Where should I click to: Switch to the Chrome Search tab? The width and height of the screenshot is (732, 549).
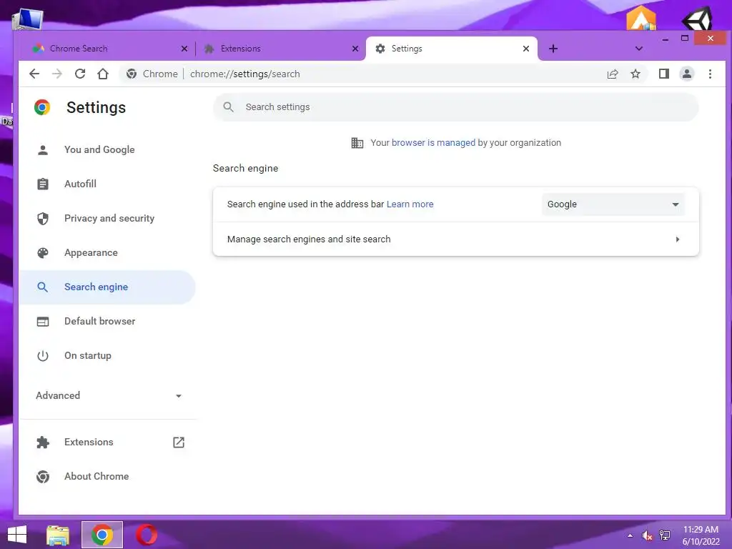click(x=109, y=49)
